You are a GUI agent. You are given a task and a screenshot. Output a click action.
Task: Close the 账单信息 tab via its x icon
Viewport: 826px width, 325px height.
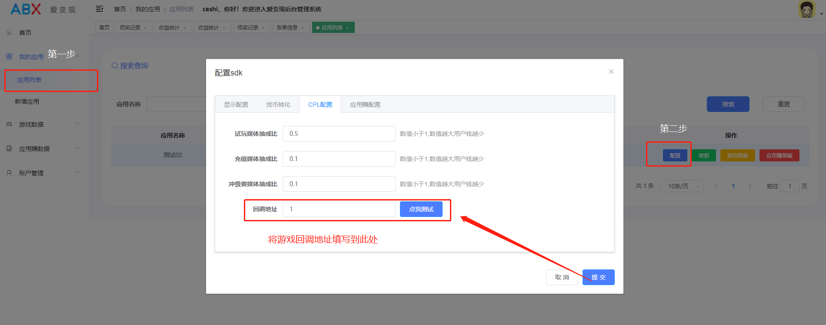303,28
